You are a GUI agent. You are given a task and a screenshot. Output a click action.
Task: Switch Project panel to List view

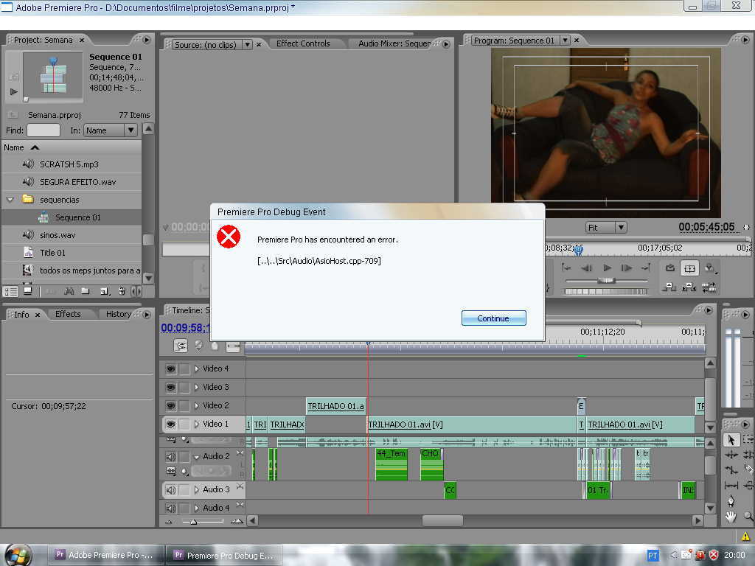tap(10, 291)
